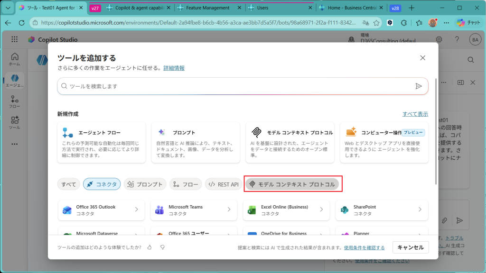The image size is (486, 273).
Task: Open the エージェント フロー creation card
Action: click(x=102, y=142)
